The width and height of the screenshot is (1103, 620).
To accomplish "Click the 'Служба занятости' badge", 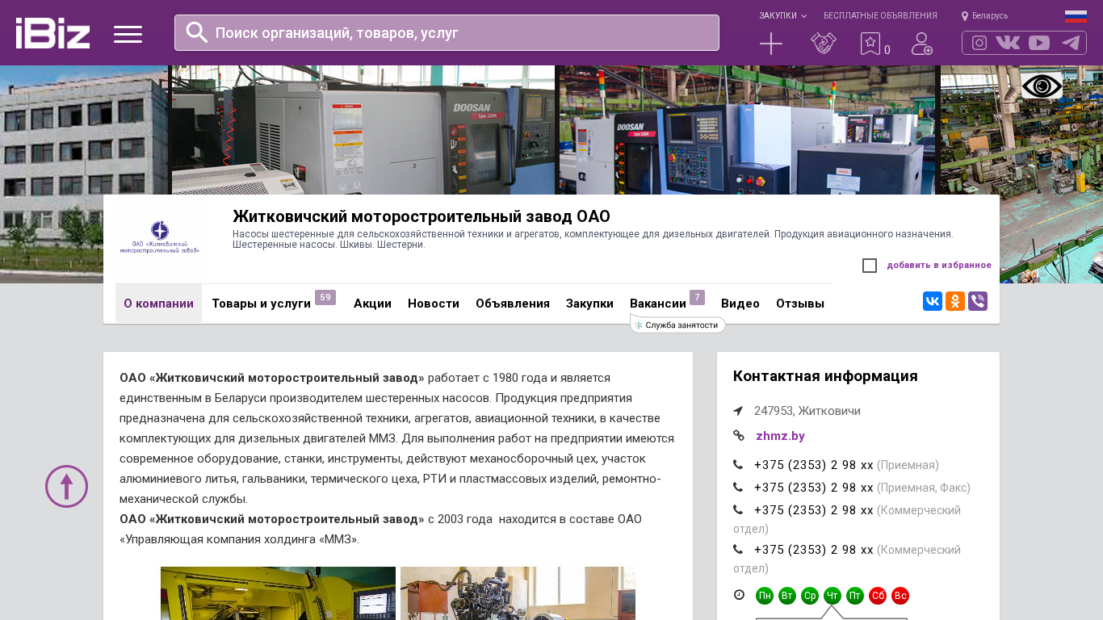I will coord(678,325).
